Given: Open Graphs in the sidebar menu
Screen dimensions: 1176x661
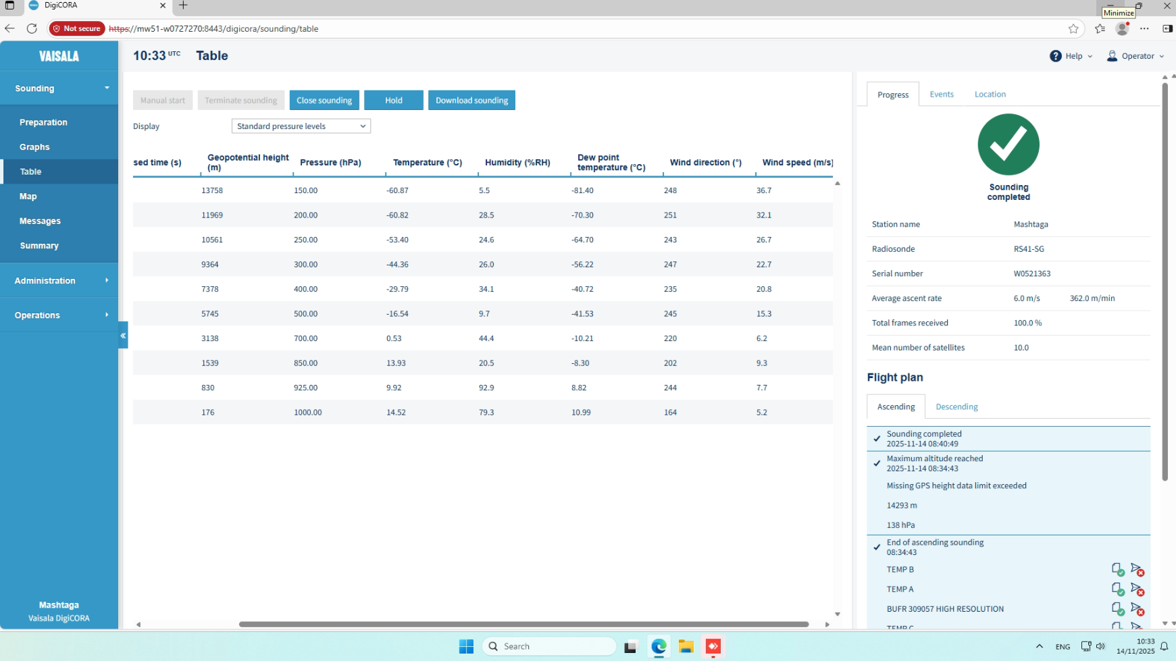Looking at the screenshot, I should click(x=34, y=147).
